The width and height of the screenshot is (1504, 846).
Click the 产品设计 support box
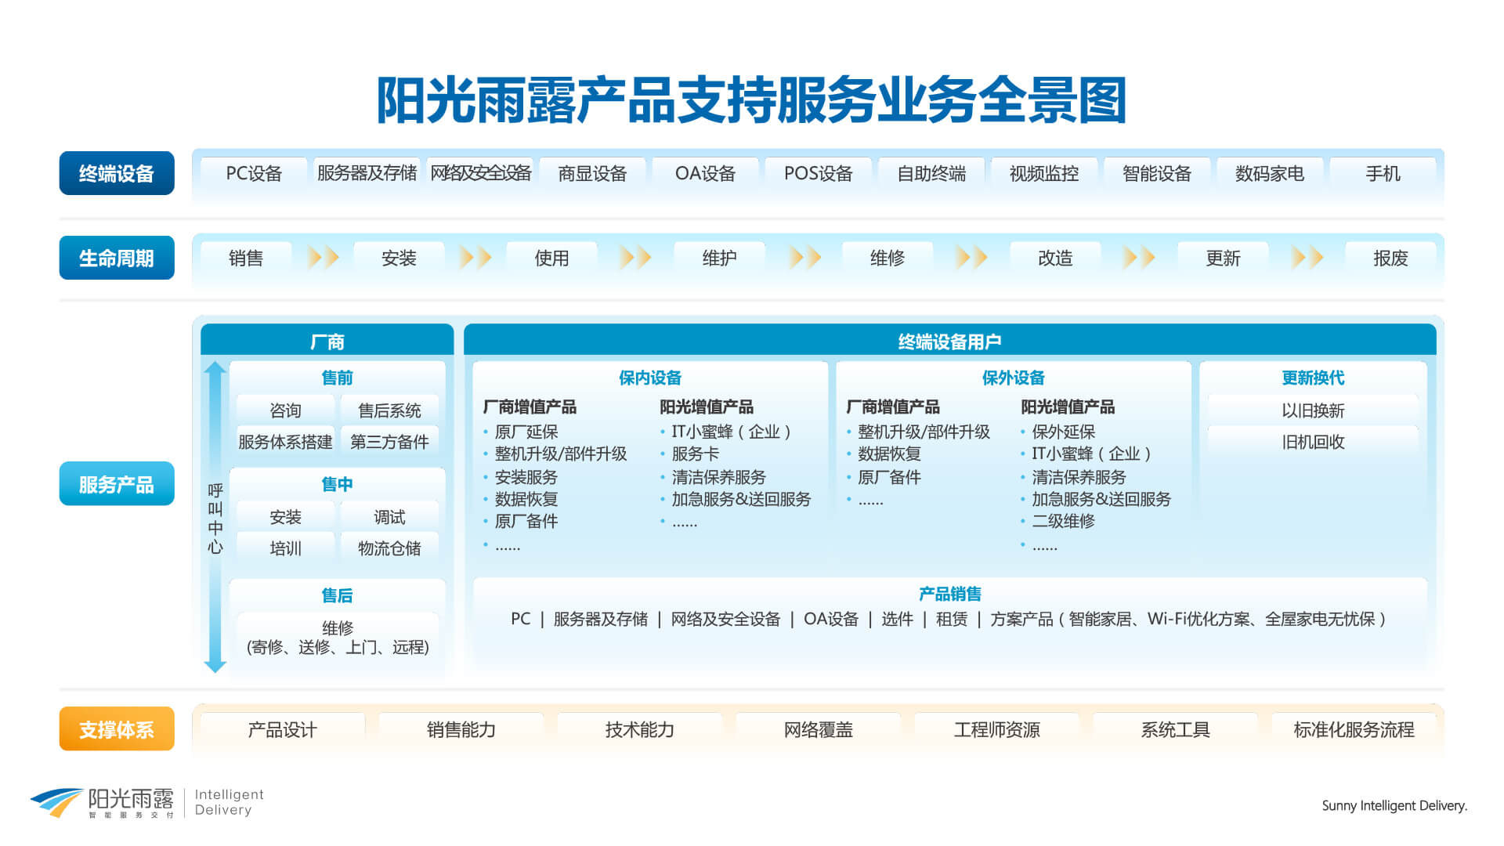(282, 729)
